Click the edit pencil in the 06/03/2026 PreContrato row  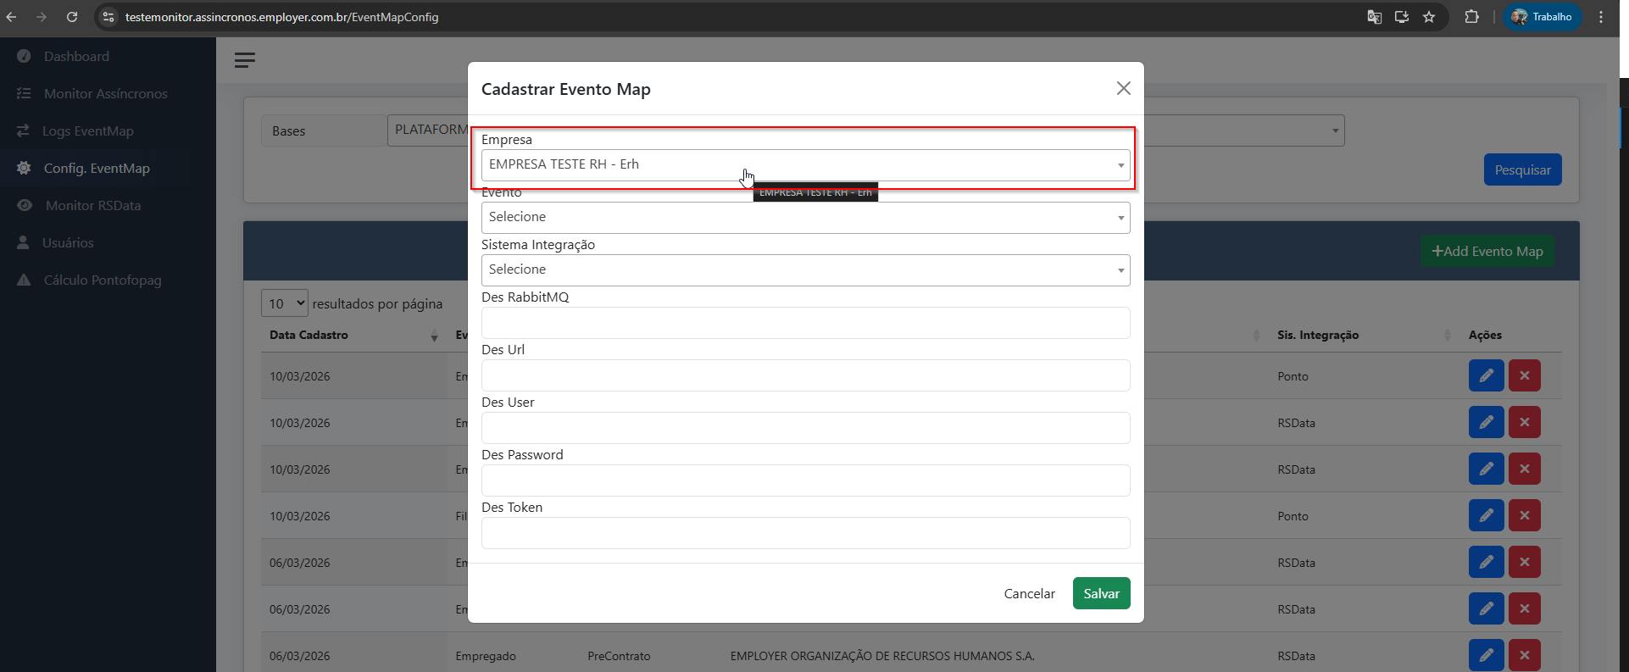point(1487,655)
